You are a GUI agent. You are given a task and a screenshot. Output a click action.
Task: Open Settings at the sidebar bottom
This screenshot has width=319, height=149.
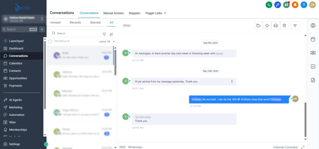14,144
